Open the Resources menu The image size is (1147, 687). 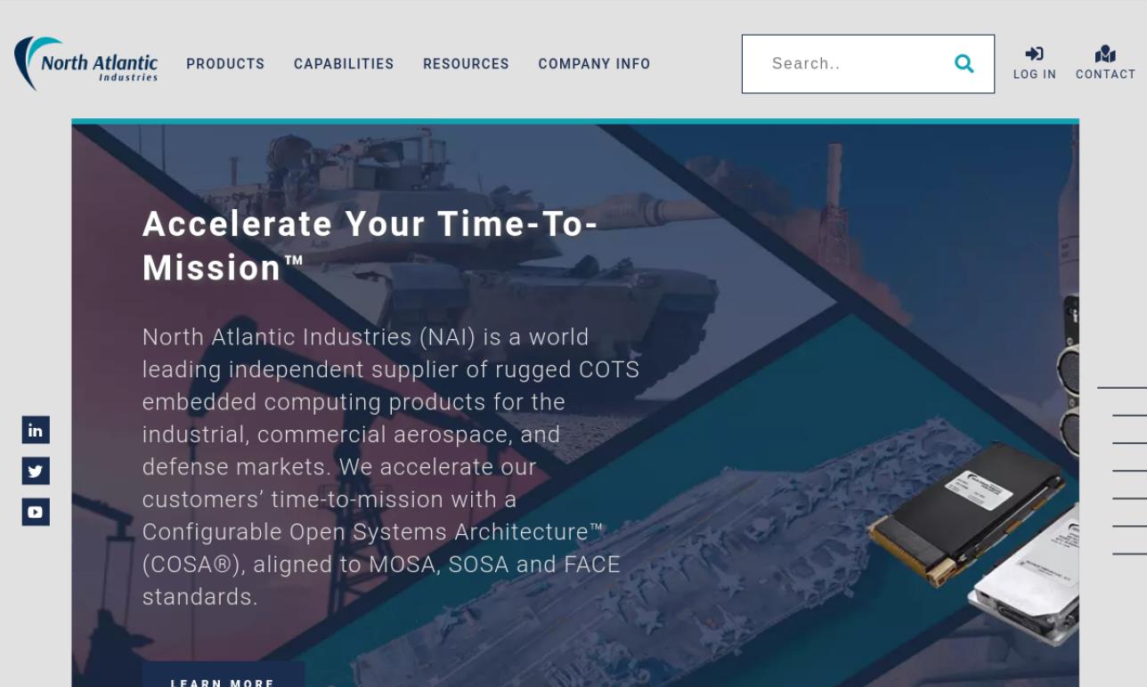click(466, 64)
